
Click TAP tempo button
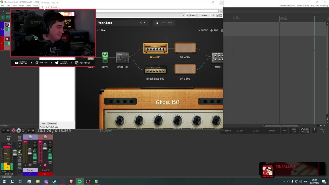point(170,23)
